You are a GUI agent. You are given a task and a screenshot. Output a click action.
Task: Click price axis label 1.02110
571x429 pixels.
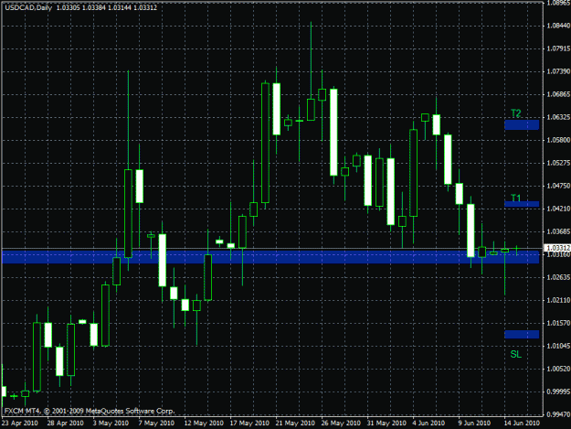(x=558, y=300)
